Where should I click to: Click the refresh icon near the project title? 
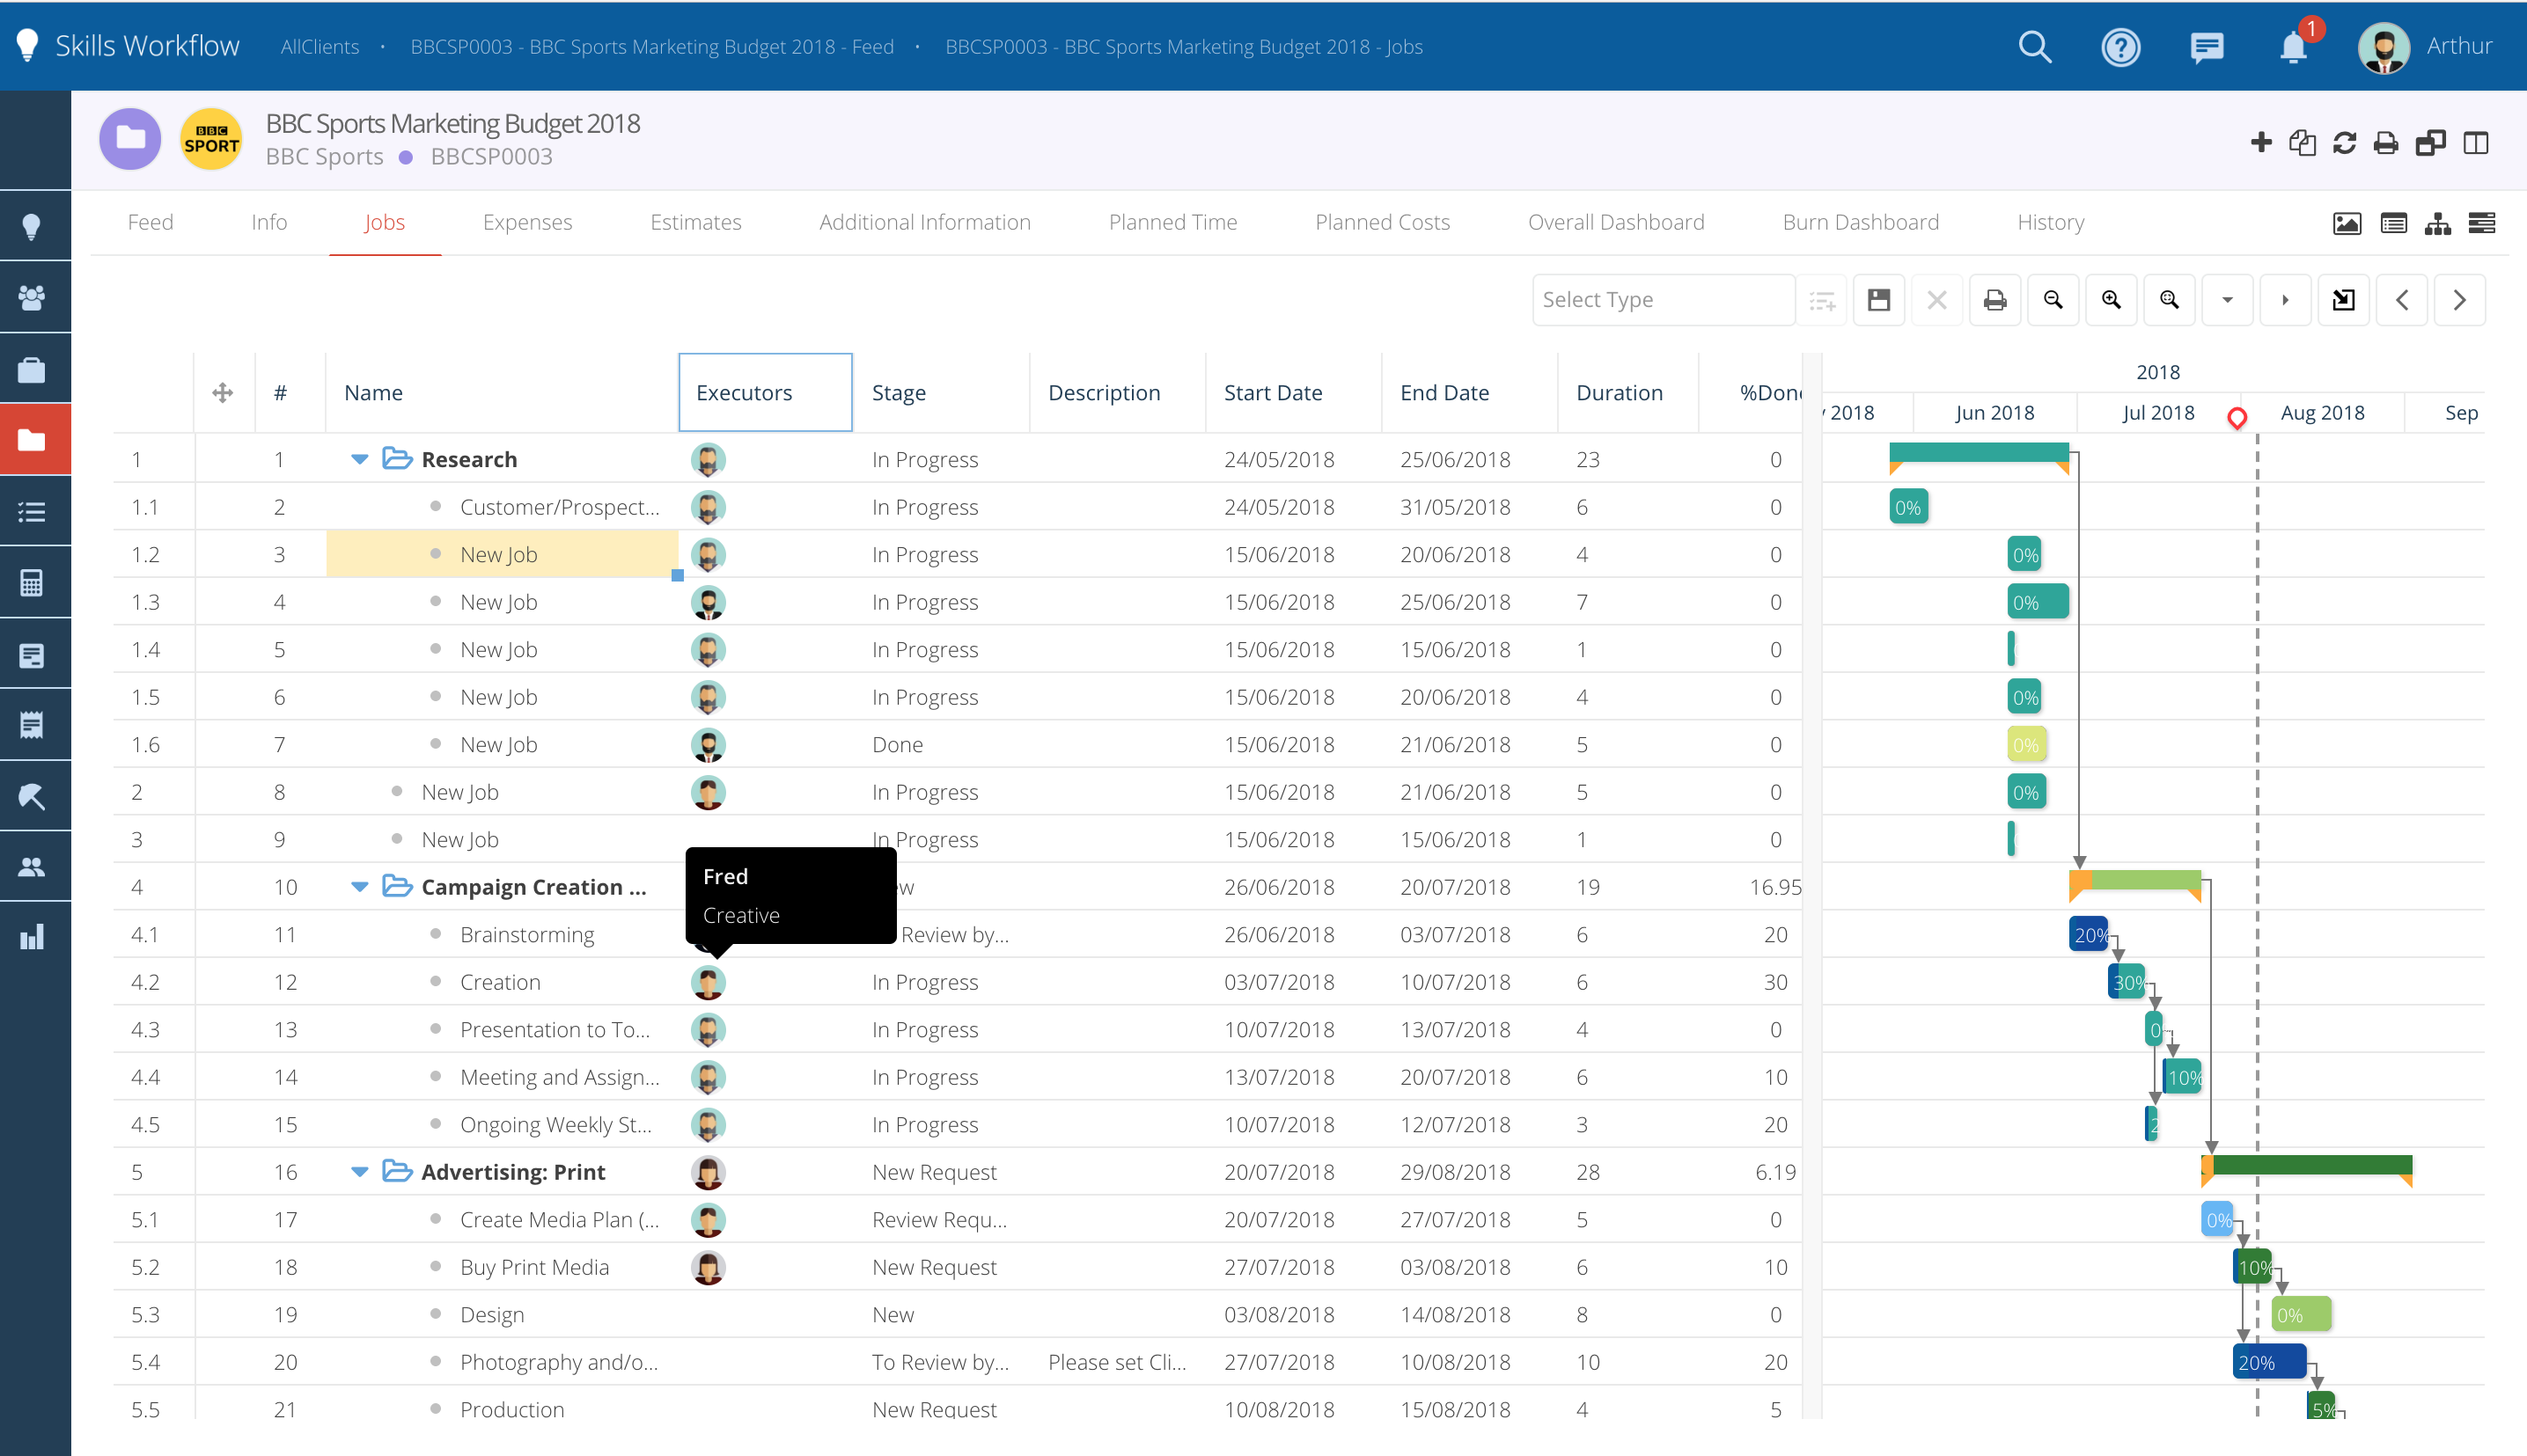click(x=2344, y=143)
